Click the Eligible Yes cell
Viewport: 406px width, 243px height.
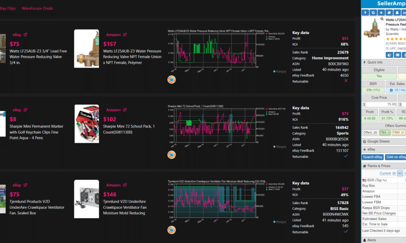[379, 76]
